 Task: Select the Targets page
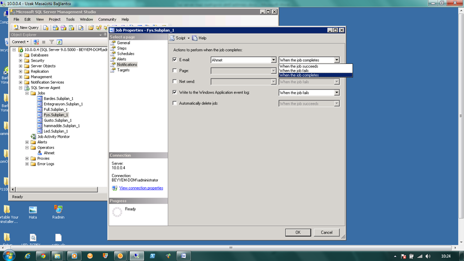(x=123, y=70)
